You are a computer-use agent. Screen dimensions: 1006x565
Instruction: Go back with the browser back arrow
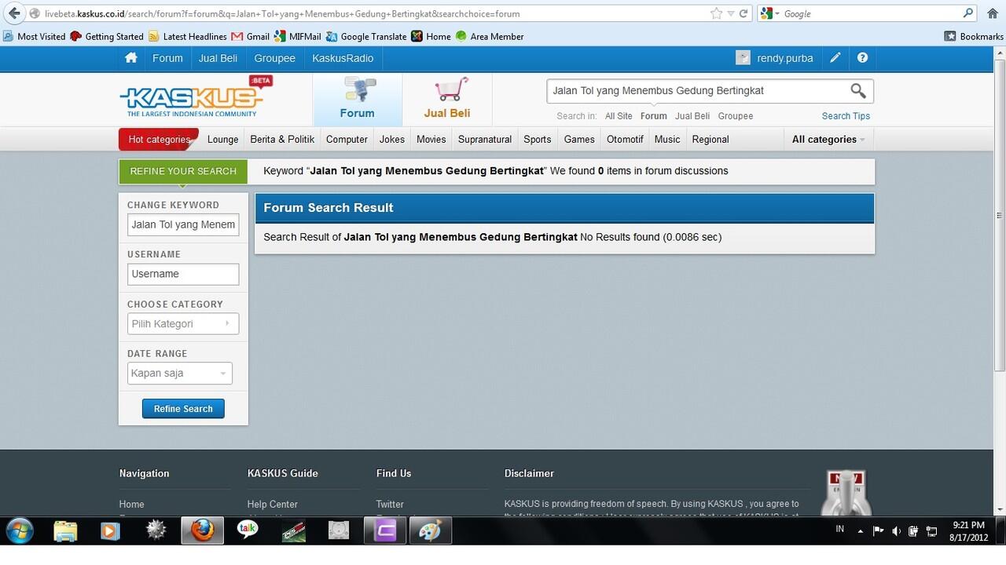pyautogui.click(x=14, y=13)
